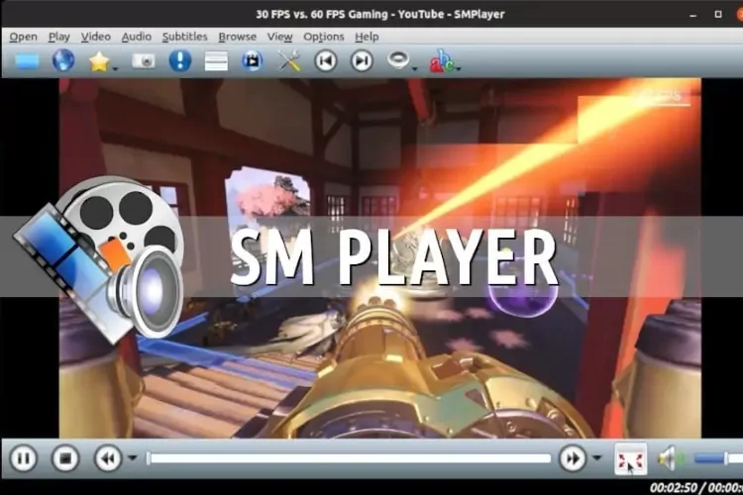This screenshot has width=743, height=495.
Task: Open preferences with the tools icon
Action: tap(289, 61)
